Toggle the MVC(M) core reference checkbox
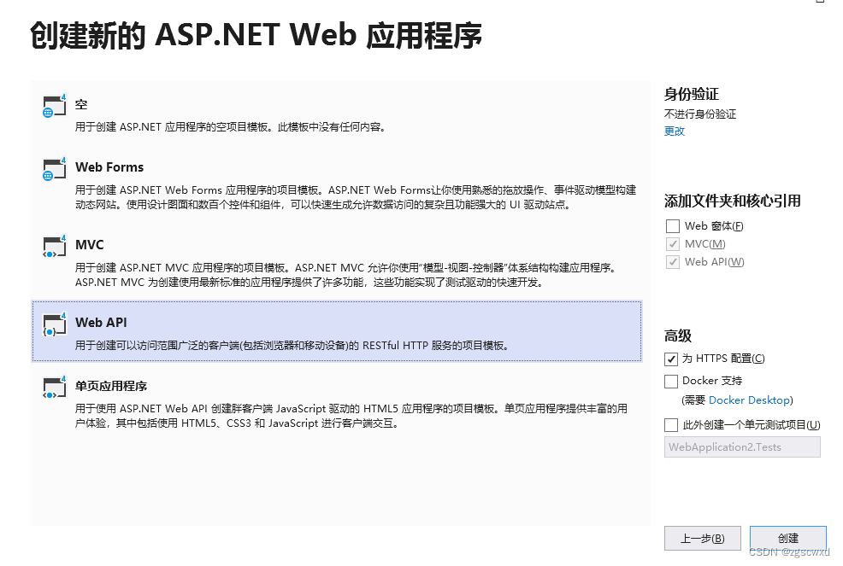The width and height of the screenshot is (843, 566). click(x=672, y=244)
